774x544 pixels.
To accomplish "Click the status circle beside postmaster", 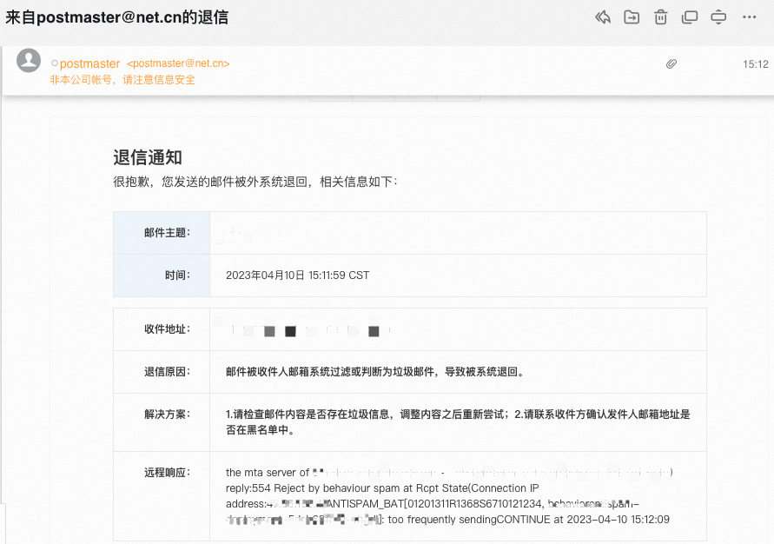I will (x=54, y=63).
